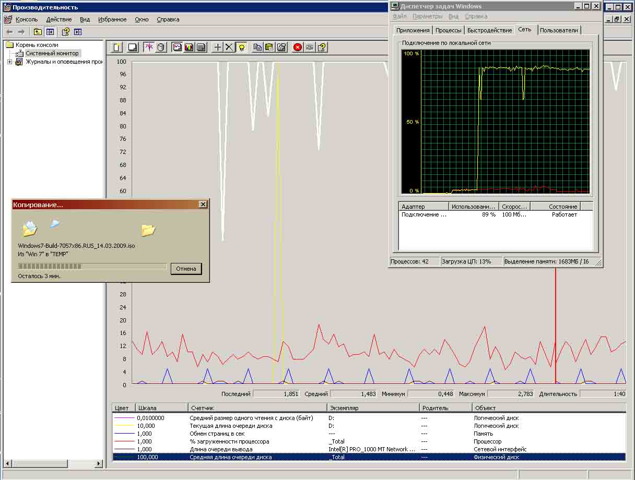Viewport: 635px width, 480px height.
Task: Open the Избранное menu
Action: pyautogui.click(x=112, y=20)
